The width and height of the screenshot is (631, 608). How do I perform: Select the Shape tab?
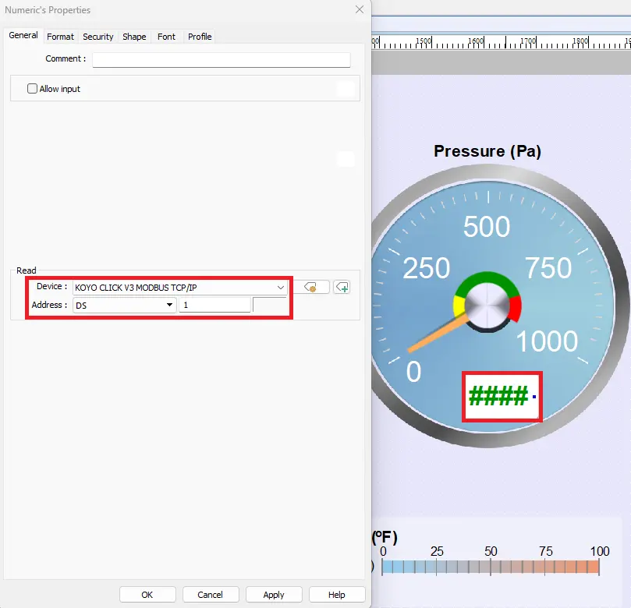[x=133, y=36]
